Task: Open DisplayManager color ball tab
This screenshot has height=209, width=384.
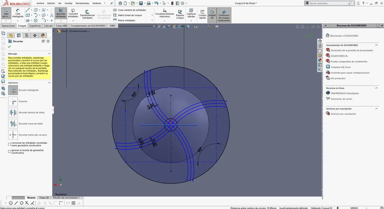Action: (x=43, y=35)
